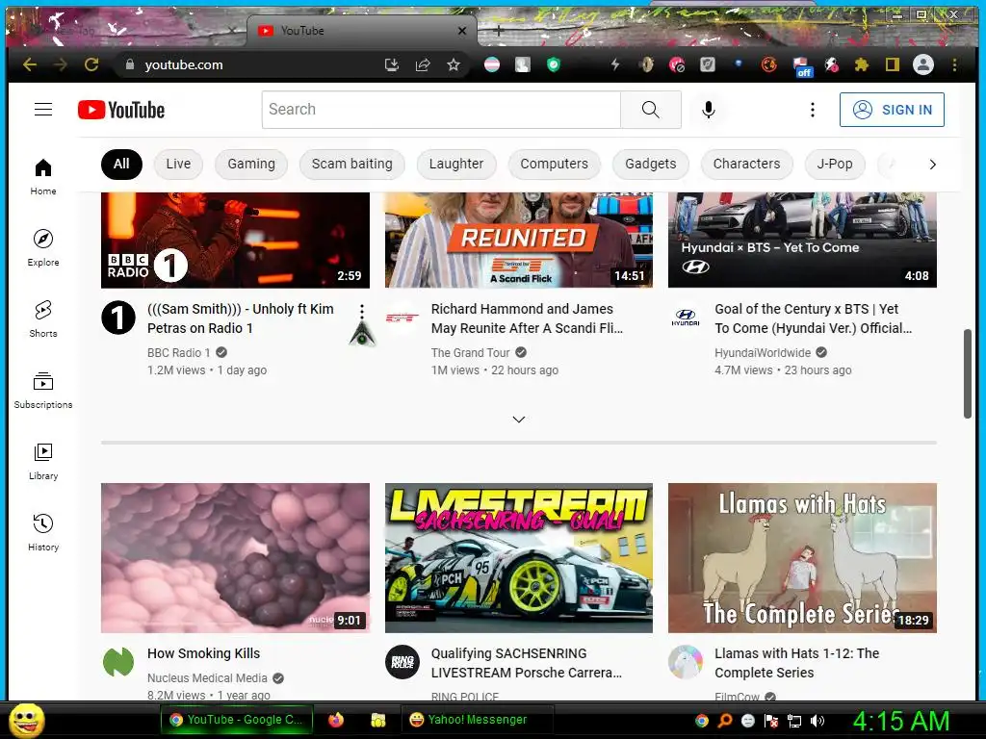Viewport: 986px width, 739px height.
Task: Select the J-Pop filter chip
Action: coord(835,164)
